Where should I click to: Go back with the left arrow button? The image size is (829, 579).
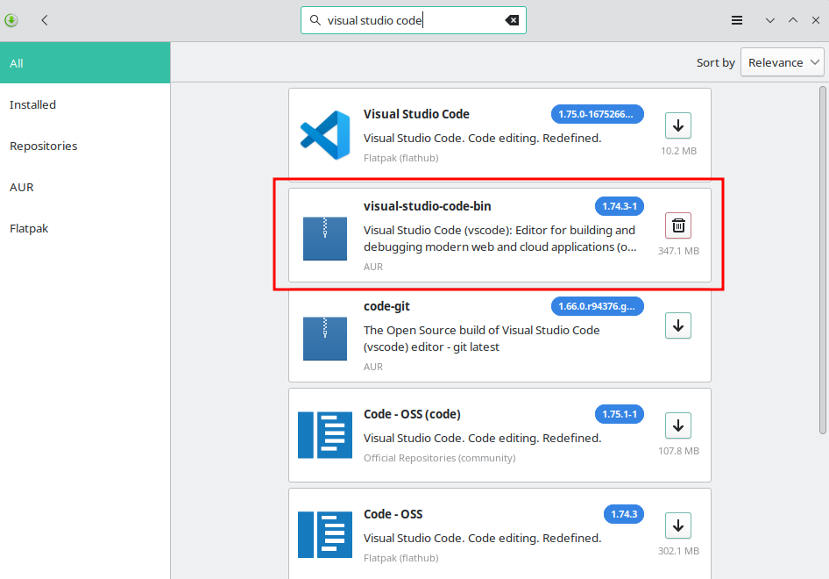click(x=45, y=20)
